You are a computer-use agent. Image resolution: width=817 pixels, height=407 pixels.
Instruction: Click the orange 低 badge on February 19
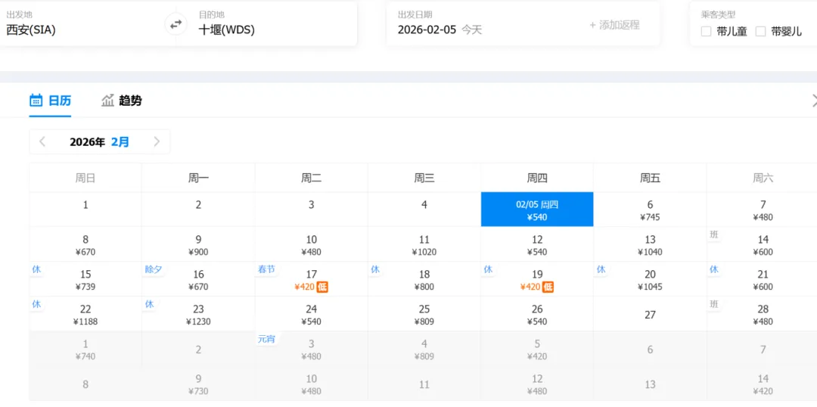pyautogui.click(x=548, y=287)
